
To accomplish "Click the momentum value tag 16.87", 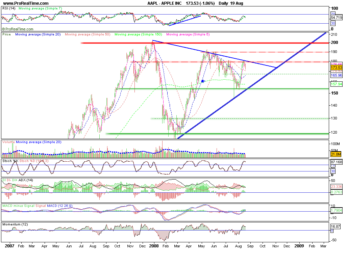I will tap(336, 226).
